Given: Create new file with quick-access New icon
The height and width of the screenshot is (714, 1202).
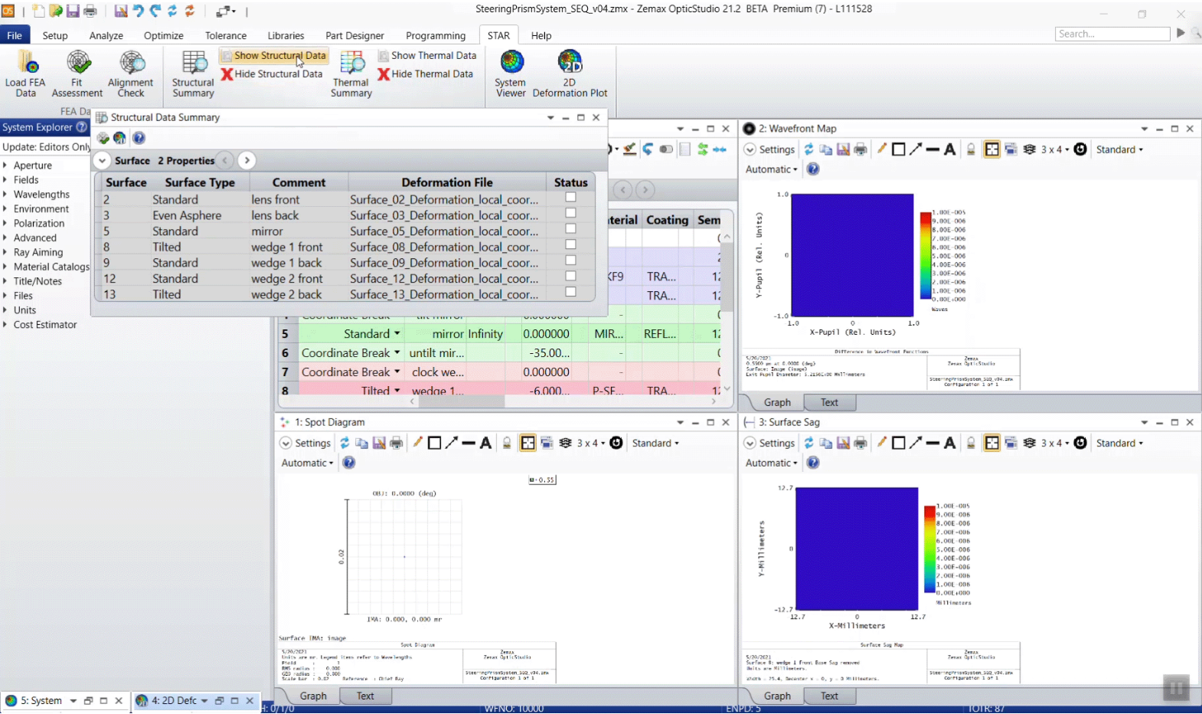Looking at the screenshot, I should [x=38, y=11].
